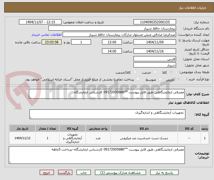Click the unit cell عدد
The image size is (214, 180).
click(x=98, y=138)
